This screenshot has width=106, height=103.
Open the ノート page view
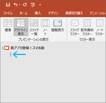(45, 27)
